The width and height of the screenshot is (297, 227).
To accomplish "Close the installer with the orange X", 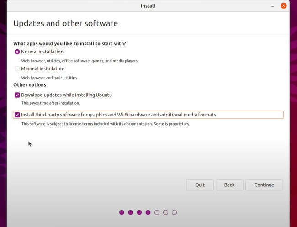I will click(284, 5).
